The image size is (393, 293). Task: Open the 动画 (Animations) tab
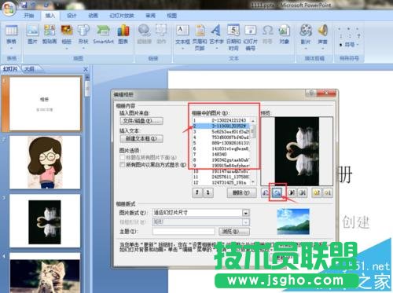tap(93, 16)
